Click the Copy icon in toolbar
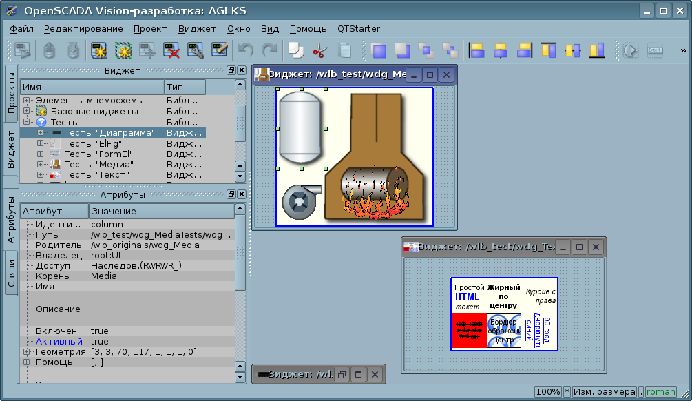This screenshot has height=401, width=692. 295,50
